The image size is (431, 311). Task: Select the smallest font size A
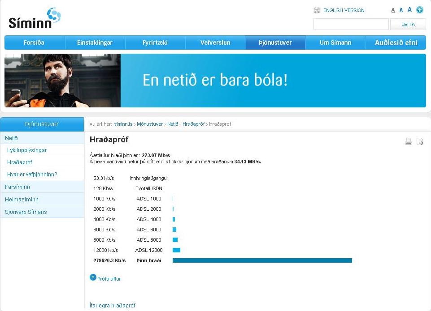click(x=393, y=10)
